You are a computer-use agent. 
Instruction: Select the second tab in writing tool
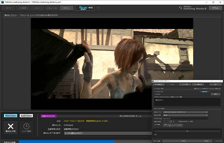[172, 84]
